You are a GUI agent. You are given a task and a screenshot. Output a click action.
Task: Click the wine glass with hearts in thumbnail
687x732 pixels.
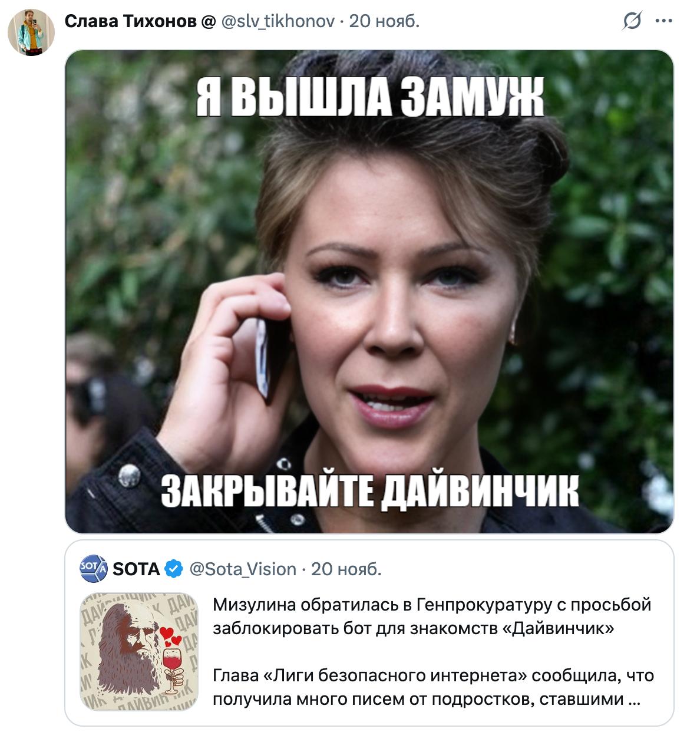(171, 659)
